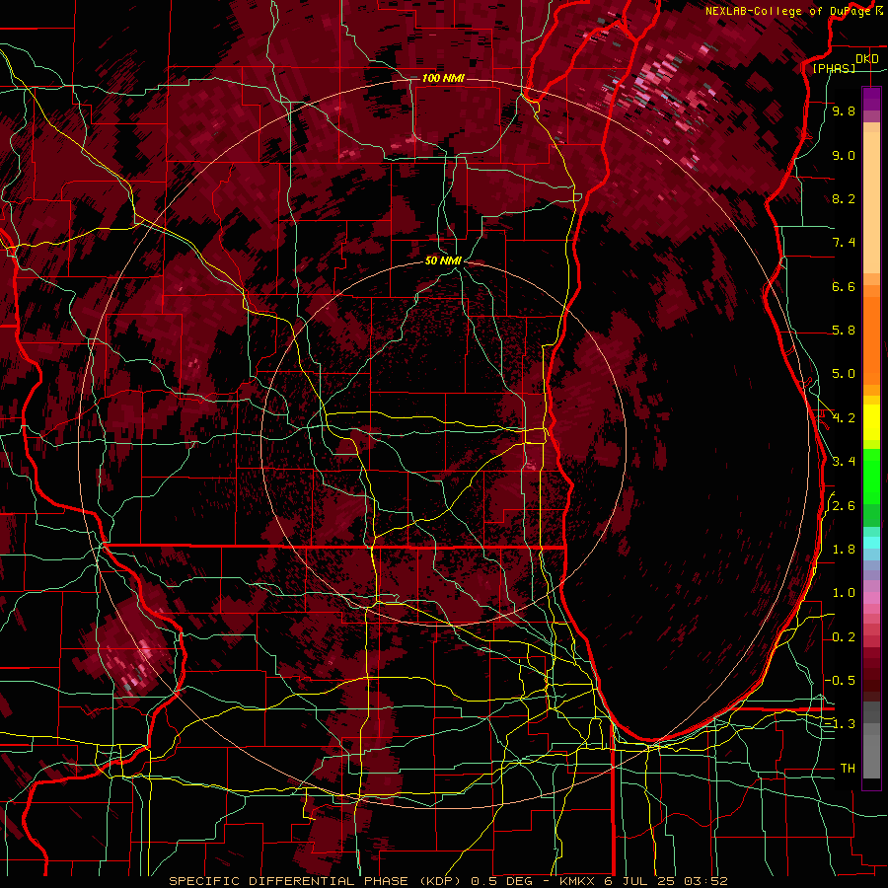
Task: Click the 1.8 legend value
Action: pyautogui.click(x=844, y=550)
